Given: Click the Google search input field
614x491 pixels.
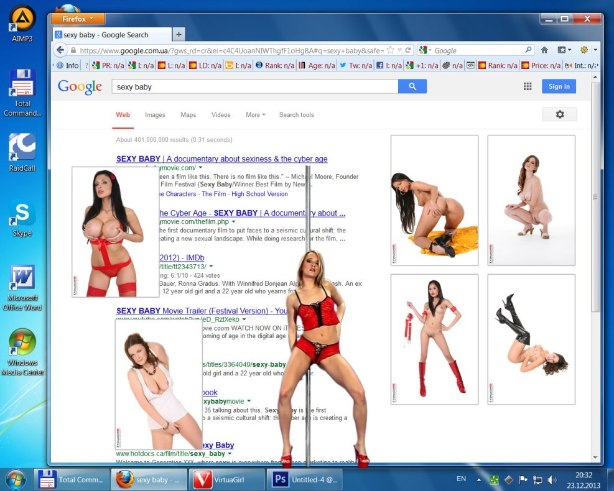Looking at the screenshot, I should (255, 87).
